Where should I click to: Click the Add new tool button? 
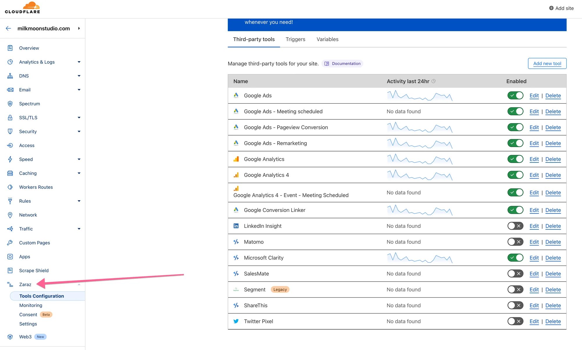pos(547,63)
